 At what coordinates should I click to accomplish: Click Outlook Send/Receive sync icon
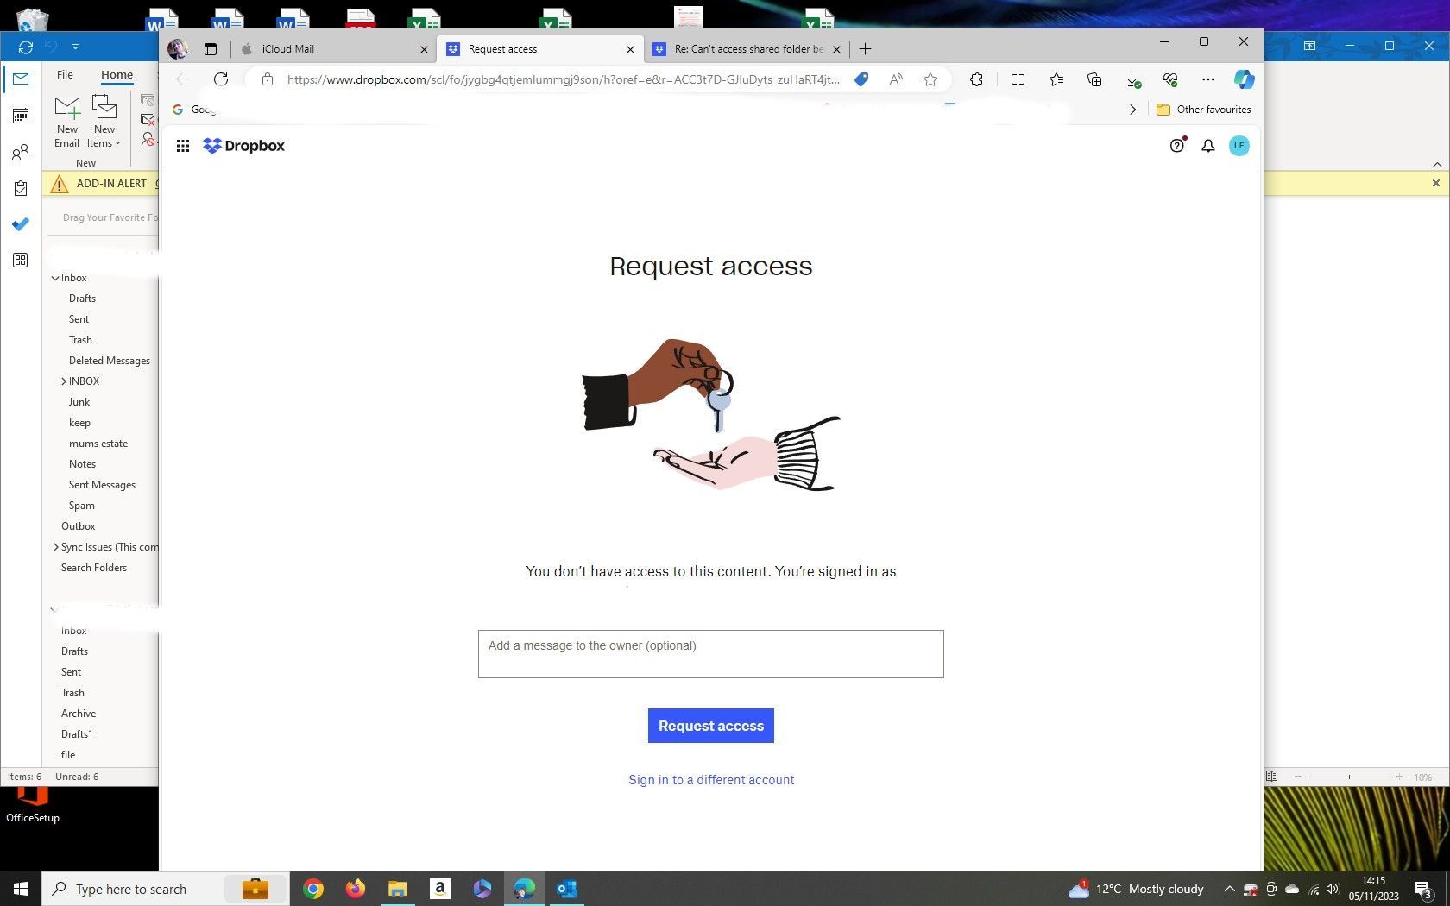[25, 47]
